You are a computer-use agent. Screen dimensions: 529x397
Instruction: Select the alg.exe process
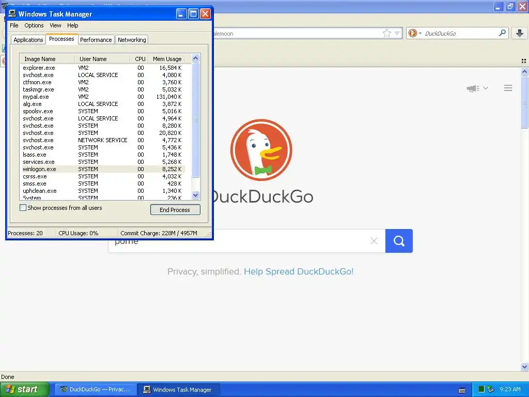[x=103, y=104]
